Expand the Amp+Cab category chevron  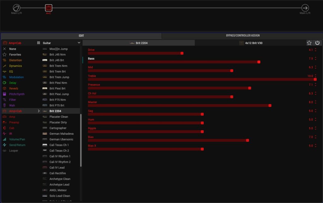pos(39,111)
